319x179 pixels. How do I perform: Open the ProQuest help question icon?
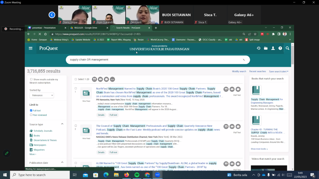280,48
